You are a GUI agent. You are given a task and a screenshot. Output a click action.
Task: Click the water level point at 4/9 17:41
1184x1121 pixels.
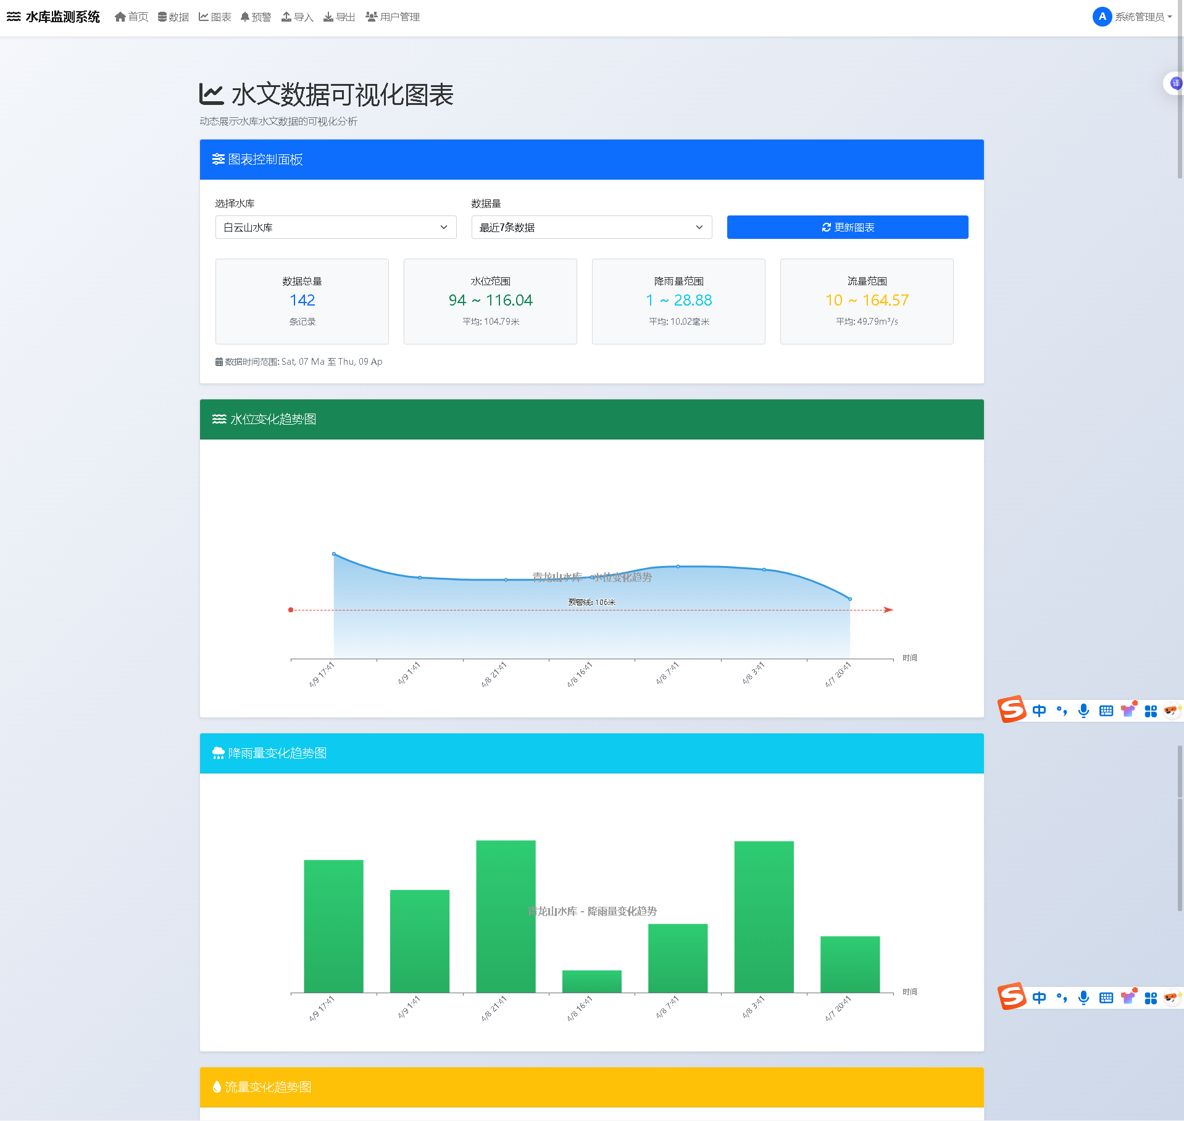[334, 554]
